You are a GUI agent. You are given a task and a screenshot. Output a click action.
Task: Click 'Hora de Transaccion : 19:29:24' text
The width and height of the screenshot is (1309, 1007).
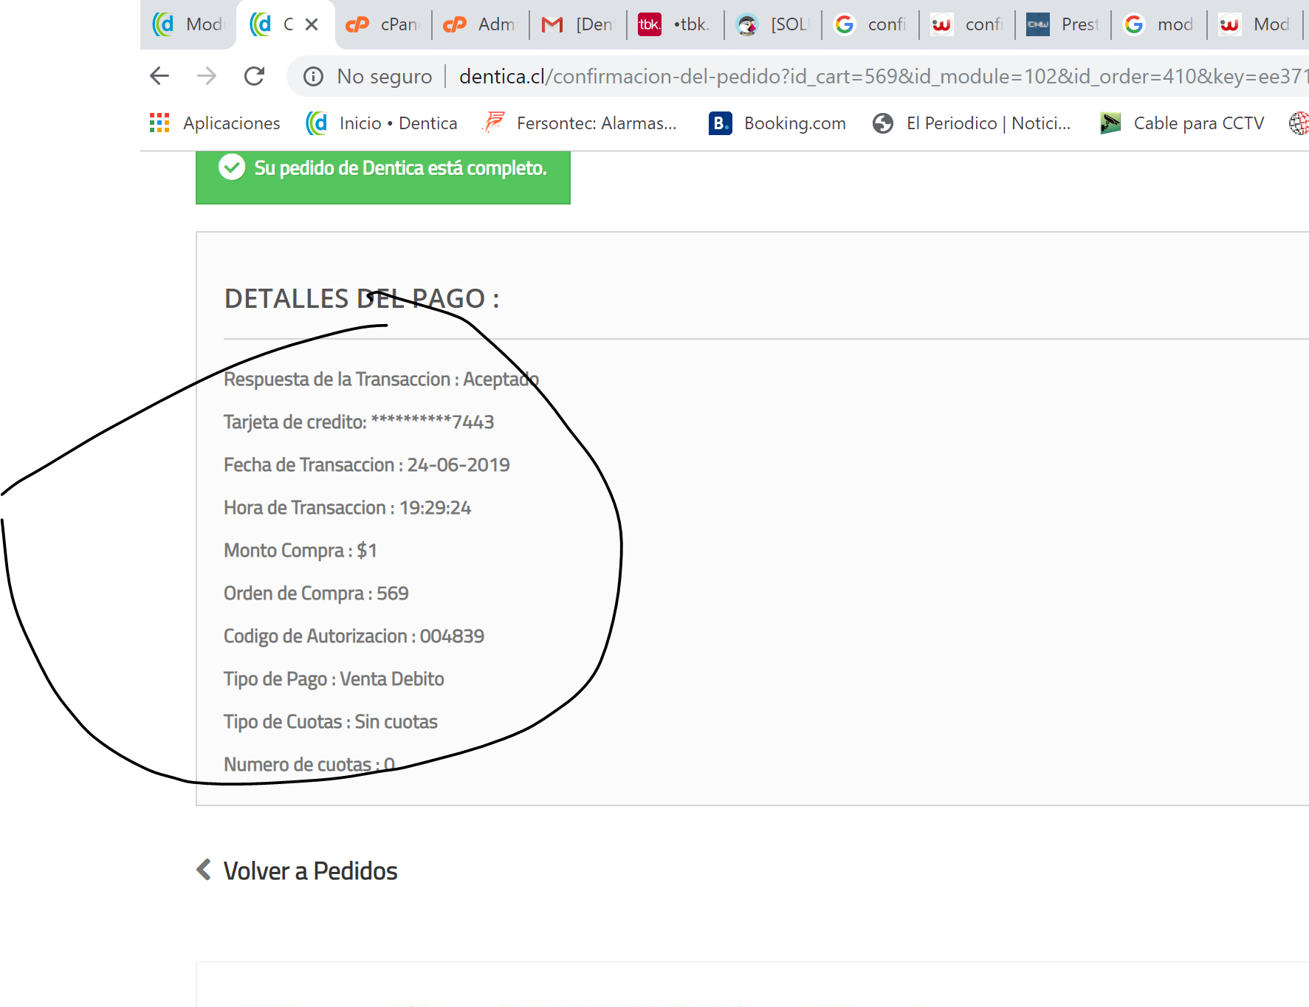(347, 508)
